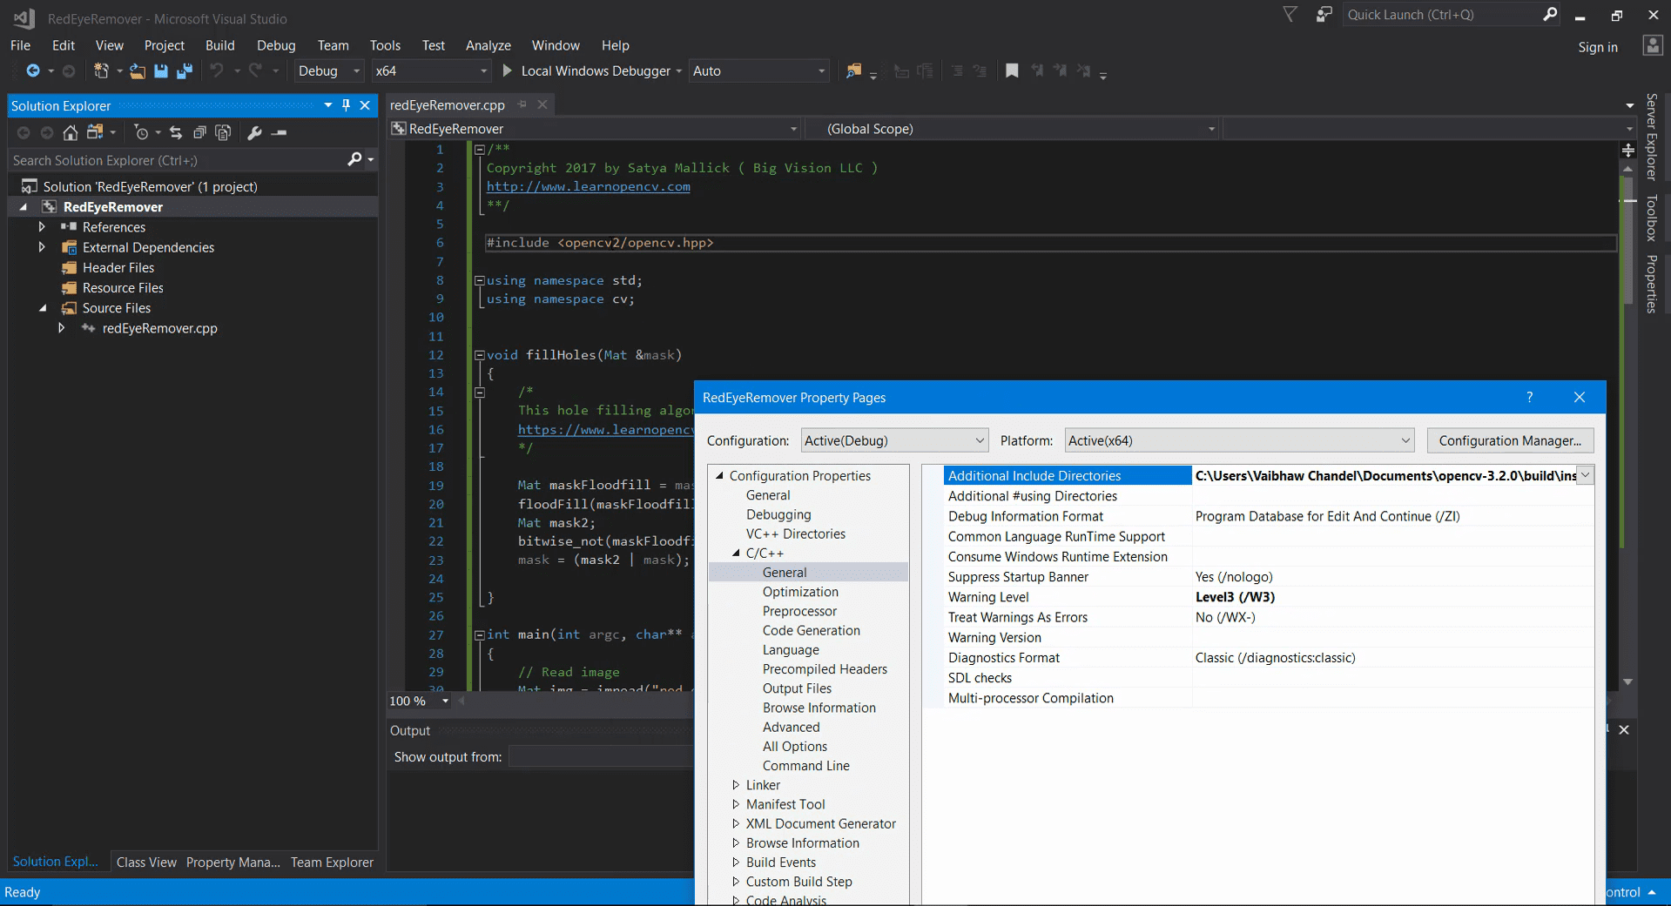1671x906 pixels.
Task: Switch to the Team Explorer tab
Action: point(332,862)
